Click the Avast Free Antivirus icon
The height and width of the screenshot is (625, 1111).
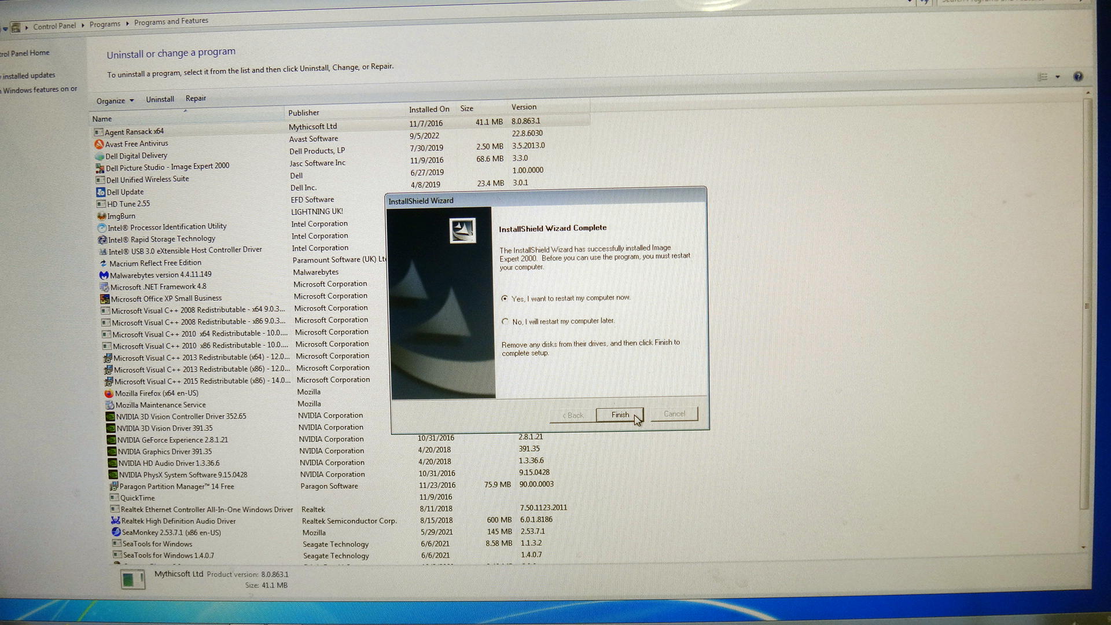tap(99, 144)
